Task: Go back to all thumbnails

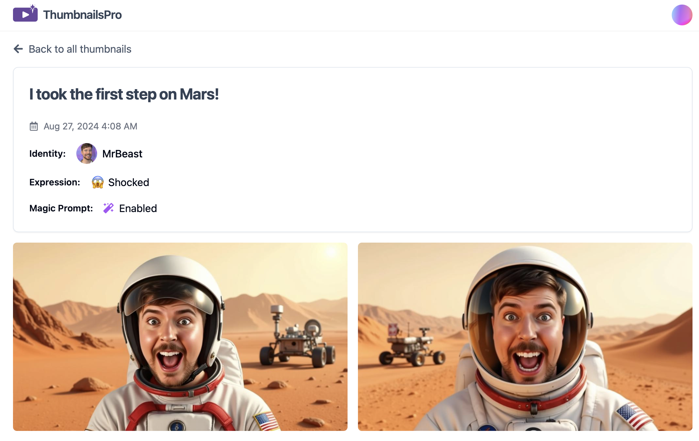Action: (80, 49)
